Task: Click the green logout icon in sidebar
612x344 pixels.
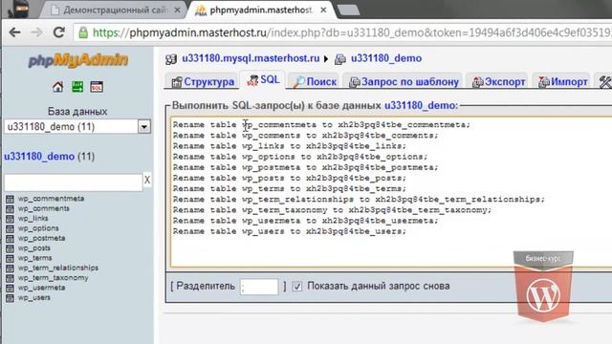Action: point(77,87)
